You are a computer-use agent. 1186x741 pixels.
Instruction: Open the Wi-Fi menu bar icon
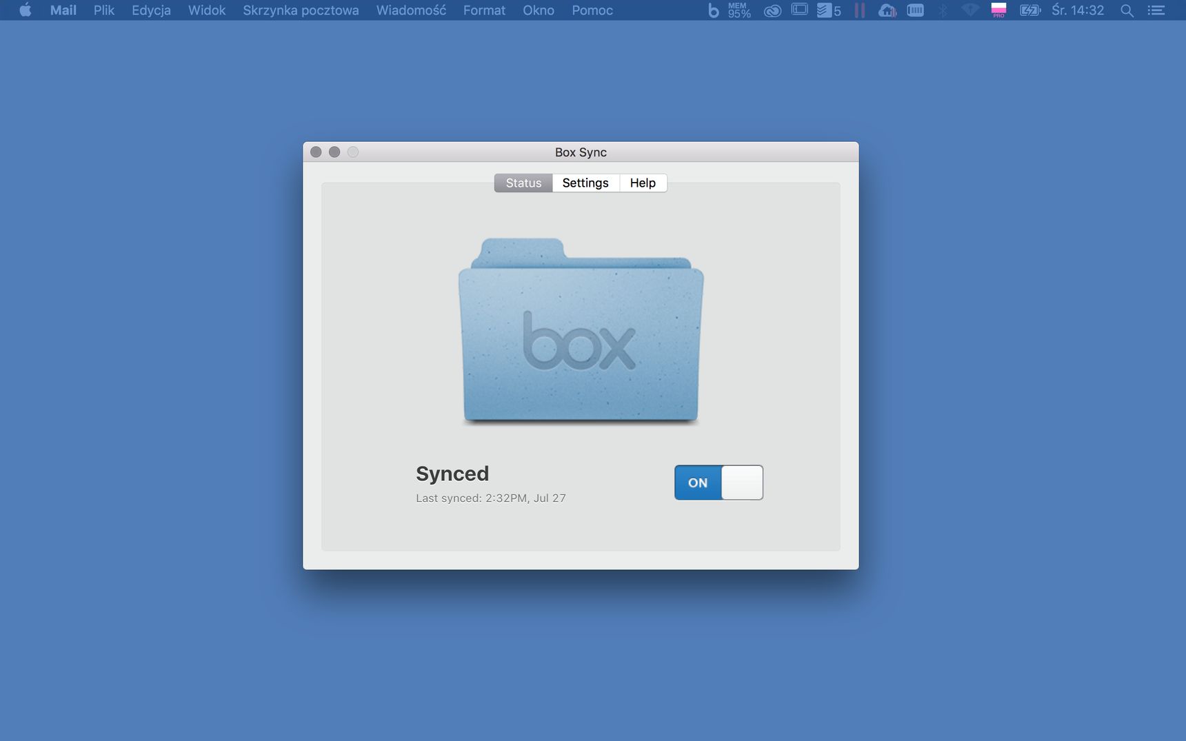(970, 10)
